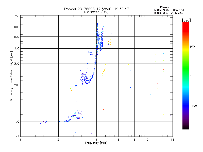Click the colorbar tick label '0'
This screenshot has height=152, width=203.
(190, 76)
